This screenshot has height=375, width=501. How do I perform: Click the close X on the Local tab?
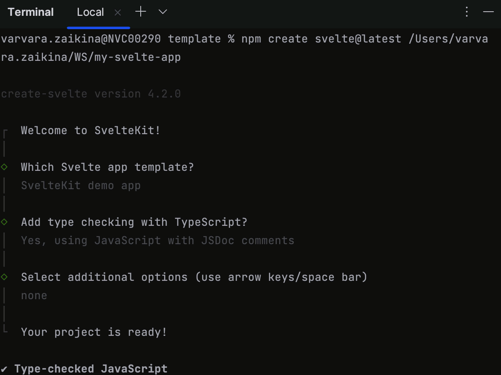117,12
